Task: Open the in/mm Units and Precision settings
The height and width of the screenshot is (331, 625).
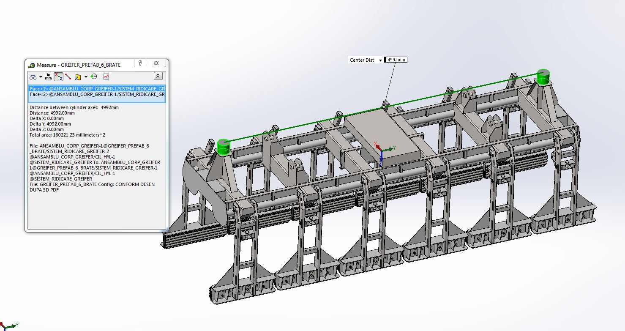Action: [x=49, y=77]
